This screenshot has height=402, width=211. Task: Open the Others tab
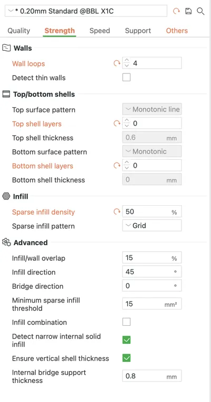[x=177, y=31]
